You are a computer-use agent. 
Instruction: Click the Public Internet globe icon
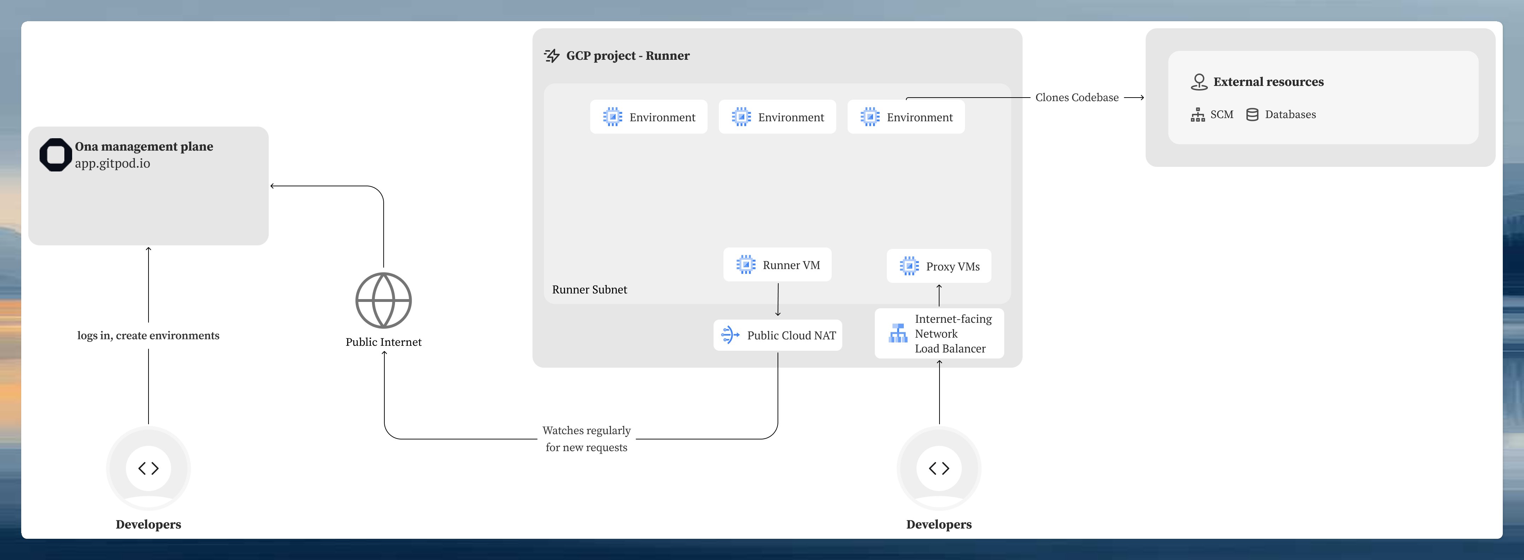[x=383, y=301]
